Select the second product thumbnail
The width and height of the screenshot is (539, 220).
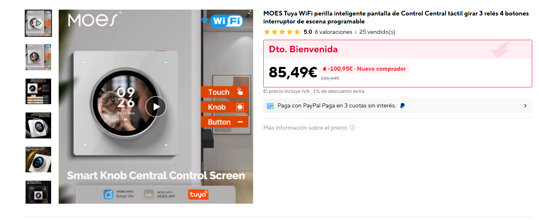tap(38, 57)
